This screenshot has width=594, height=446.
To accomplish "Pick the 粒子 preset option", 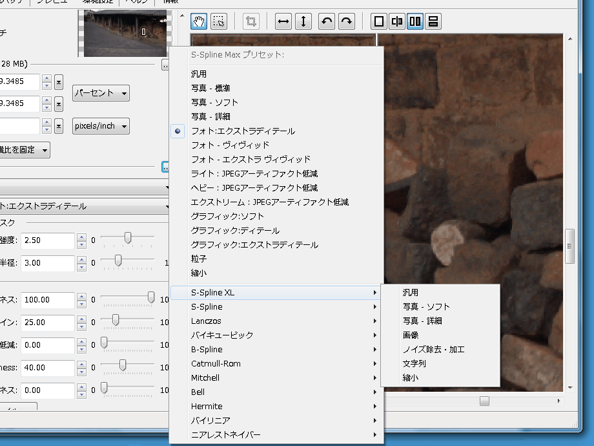I will pos(199,259).
